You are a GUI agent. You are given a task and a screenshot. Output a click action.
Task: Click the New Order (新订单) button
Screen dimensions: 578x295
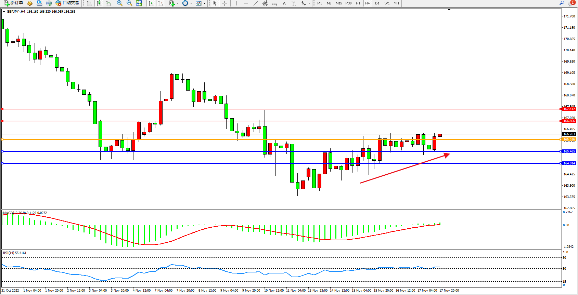(x=14, y=3)
